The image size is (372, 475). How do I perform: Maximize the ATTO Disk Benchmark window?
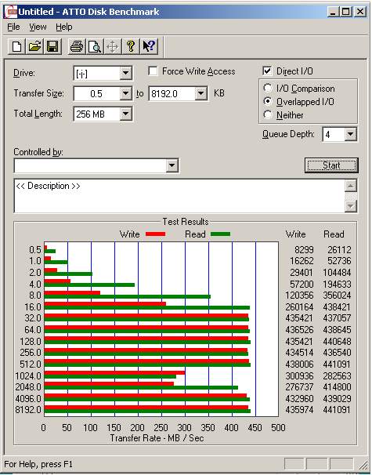[x=345, y=12]
